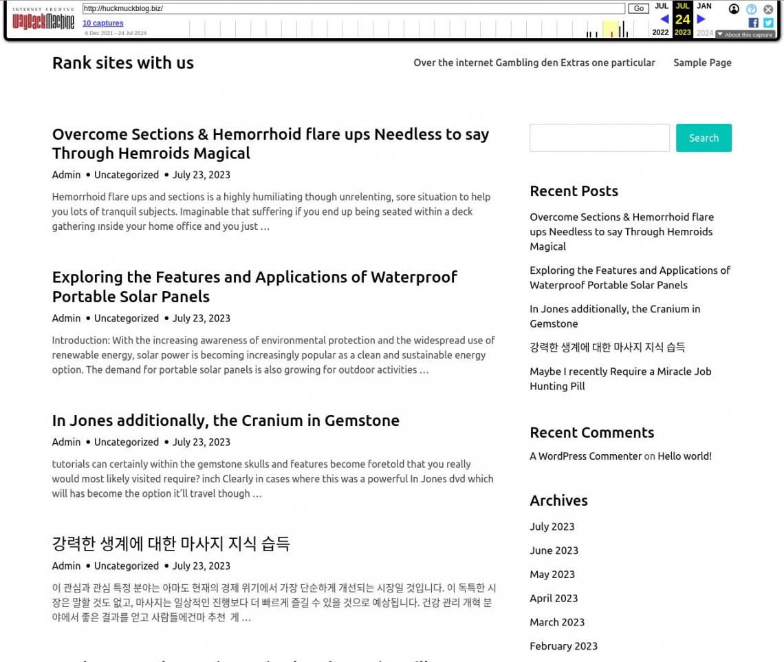Click the Wayback URL address field

(353, 9)
